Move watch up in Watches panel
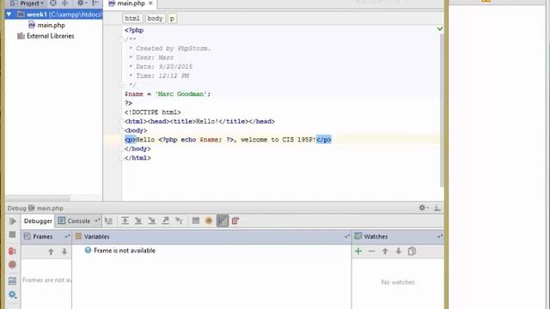This screenshot has height=309, width=550. 385,251
